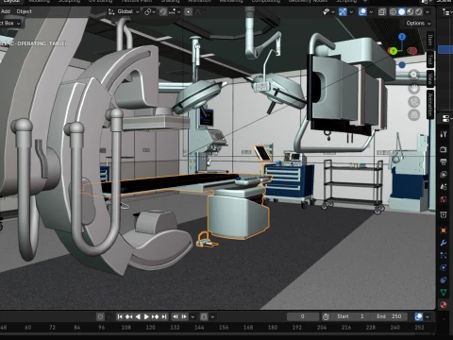
Task: Click the green Y axis on navigation gizmo
Action: [x=393, y=51]
